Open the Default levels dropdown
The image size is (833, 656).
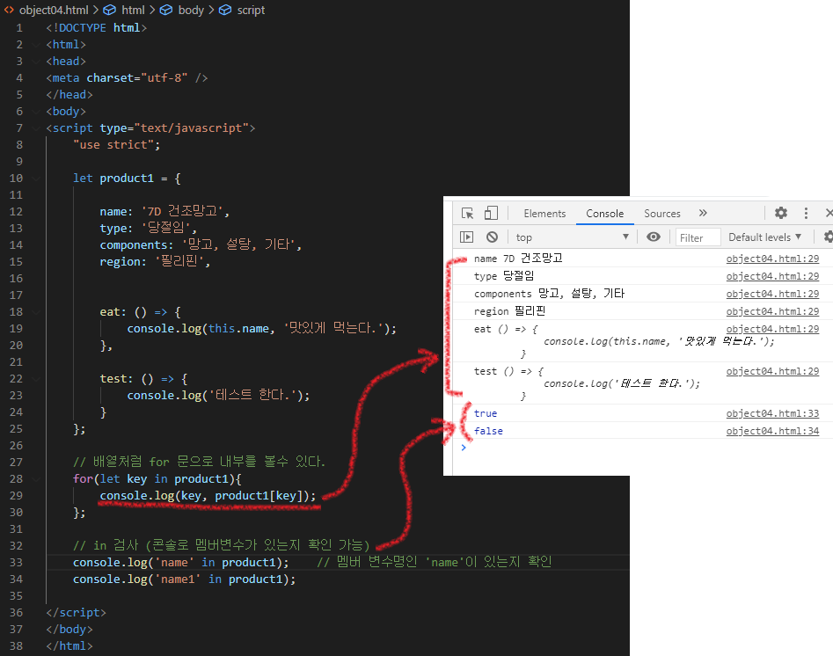764,237
